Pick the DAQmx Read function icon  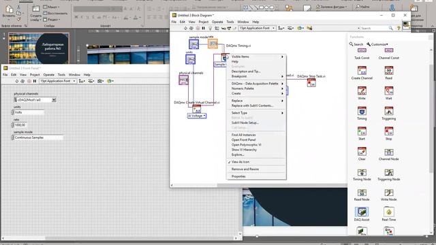(389, 71)
